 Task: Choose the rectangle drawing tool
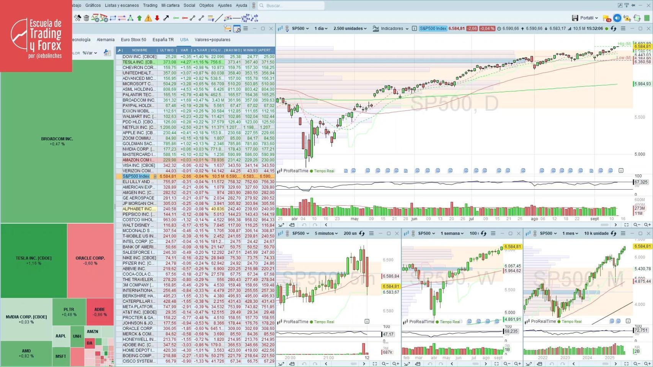pos(113,18)
